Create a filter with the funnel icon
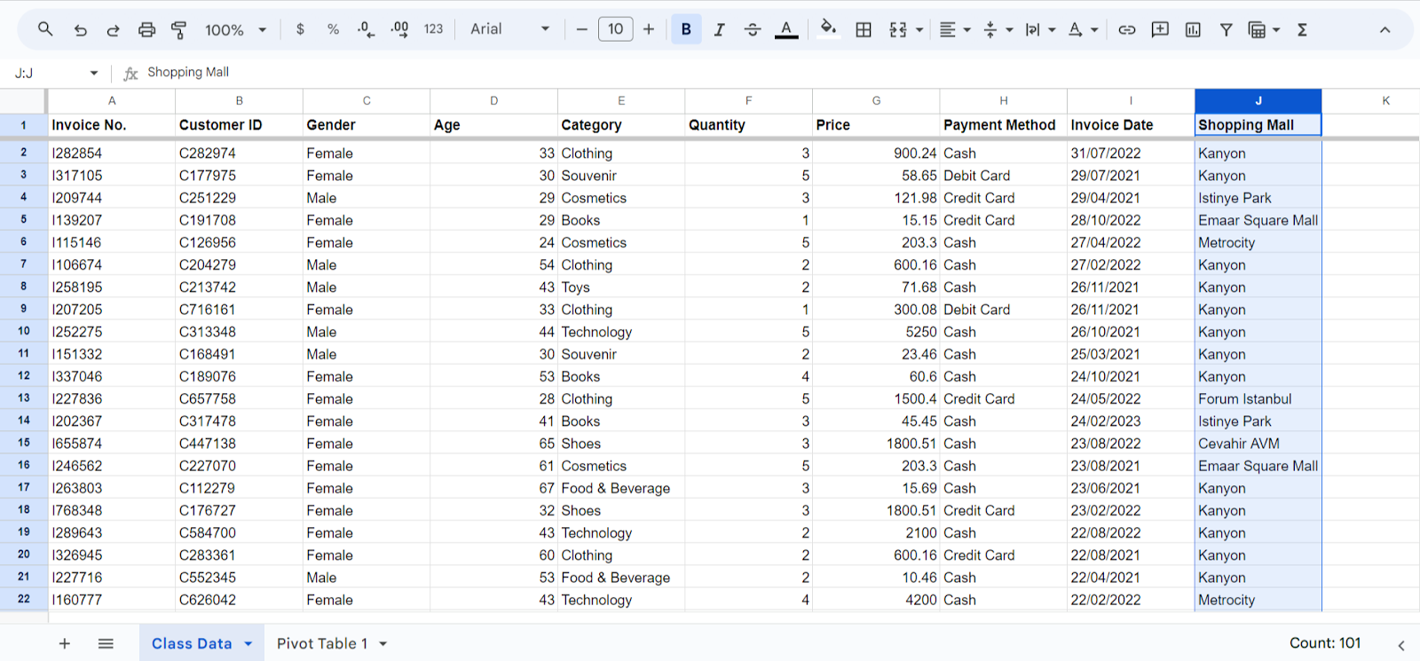This screenshot has height=661, width=1420. [x=1226, y=29]
